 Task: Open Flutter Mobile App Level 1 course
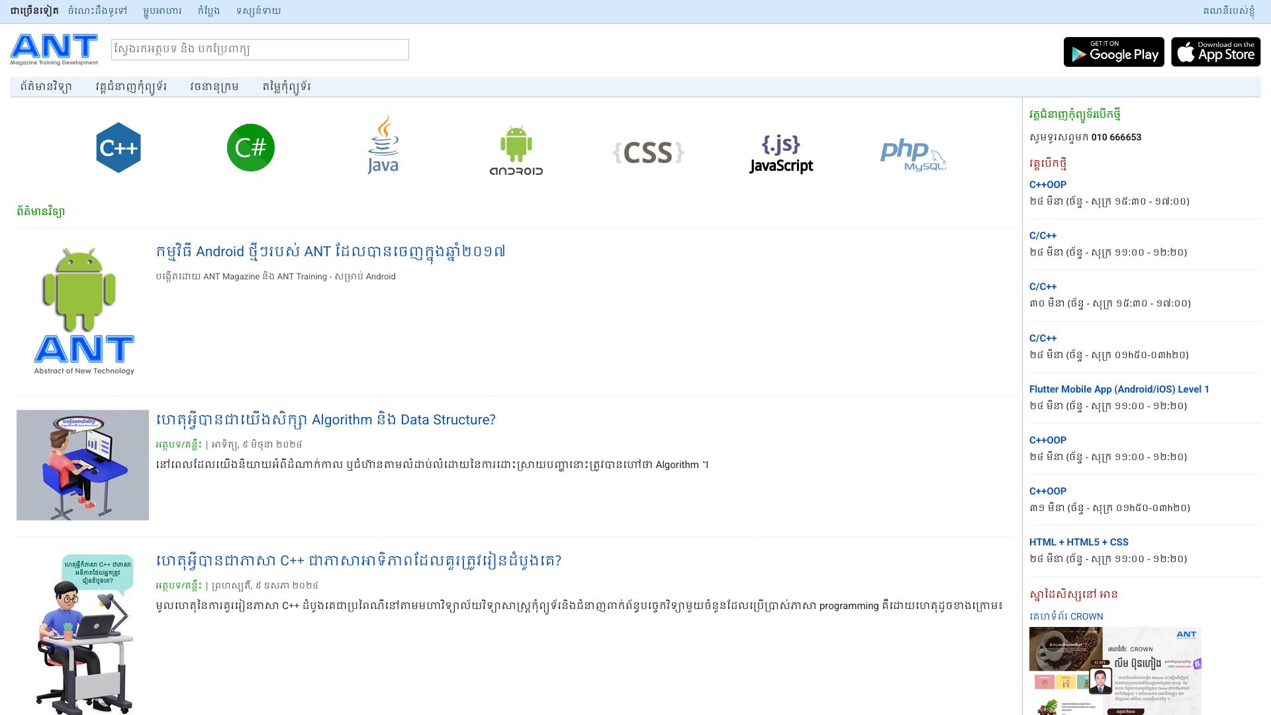click(x=1119, y=389)
